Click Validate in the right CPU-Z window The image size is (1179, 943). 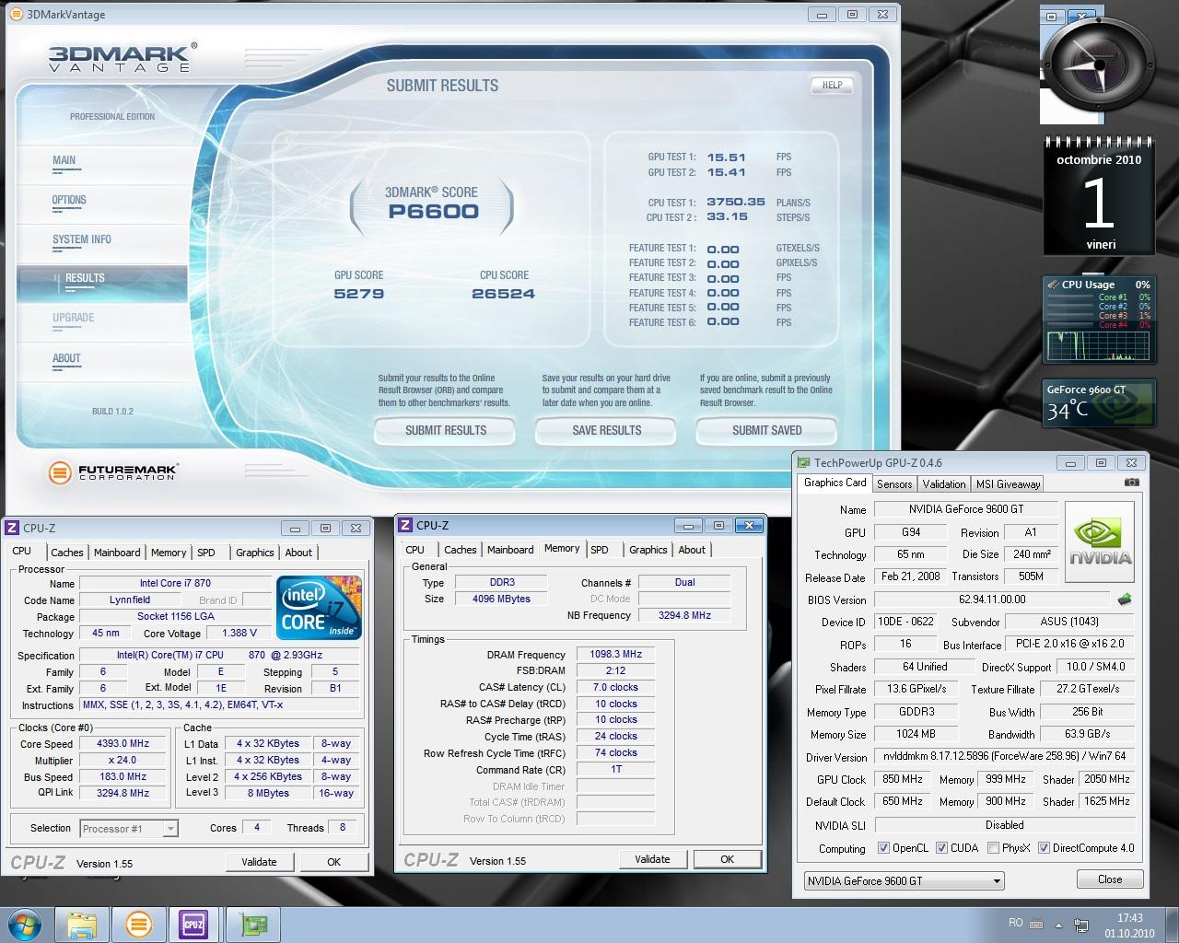coord(652,859)
